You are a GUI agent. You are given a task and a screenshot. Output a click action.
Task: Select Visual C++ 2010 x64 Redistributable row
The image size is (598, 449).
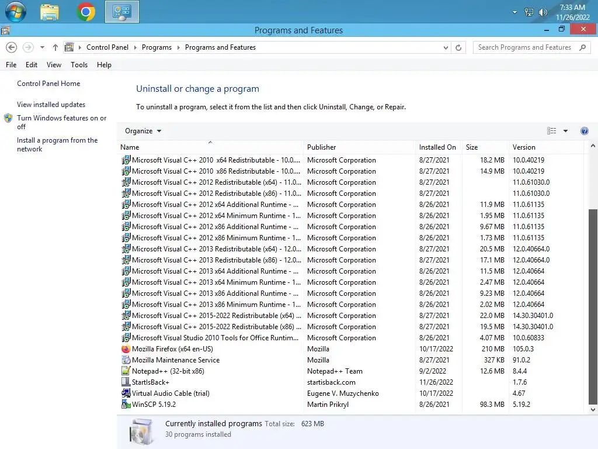pyautogui.click(x=352, y=160)
